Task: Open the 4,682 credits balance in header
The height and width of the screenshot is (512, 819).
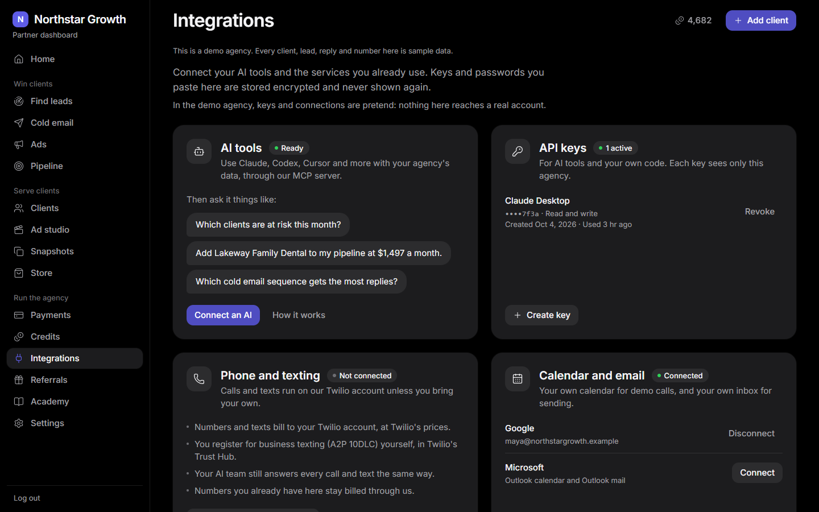Action: (693, 20)
